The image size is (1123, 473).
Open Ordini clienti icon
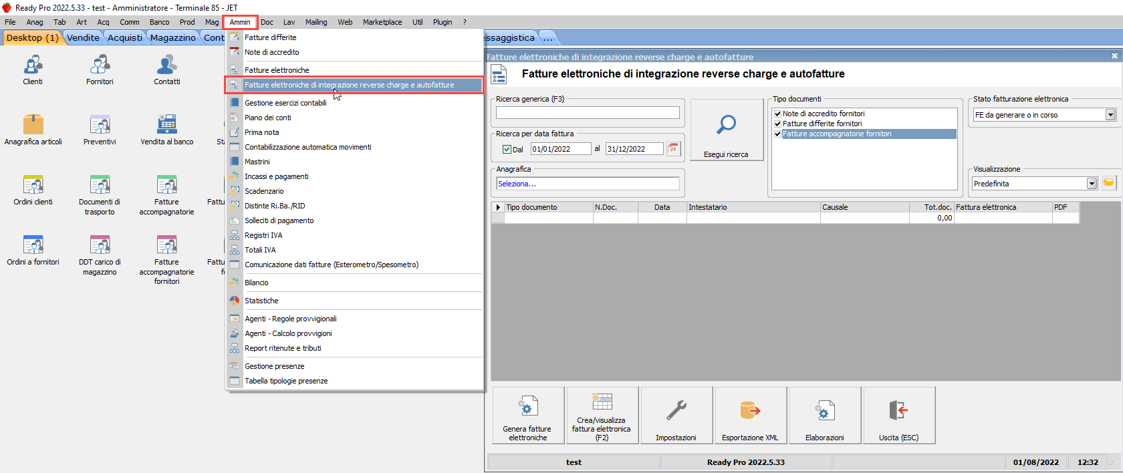[33, 190]
